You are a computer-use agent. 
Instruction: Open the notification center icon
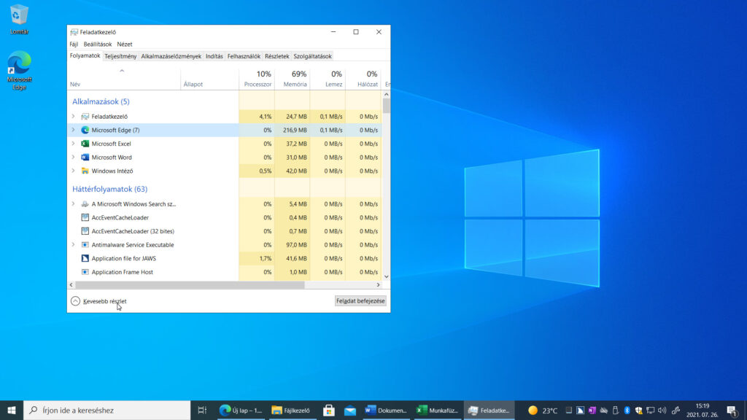point(732,410)
